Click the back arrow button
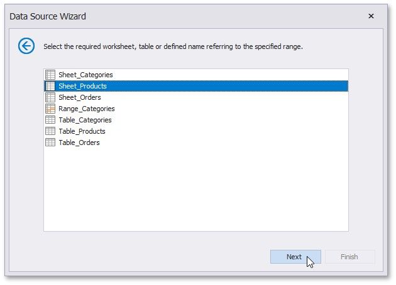The image size is (396, 285). [26, 46]
